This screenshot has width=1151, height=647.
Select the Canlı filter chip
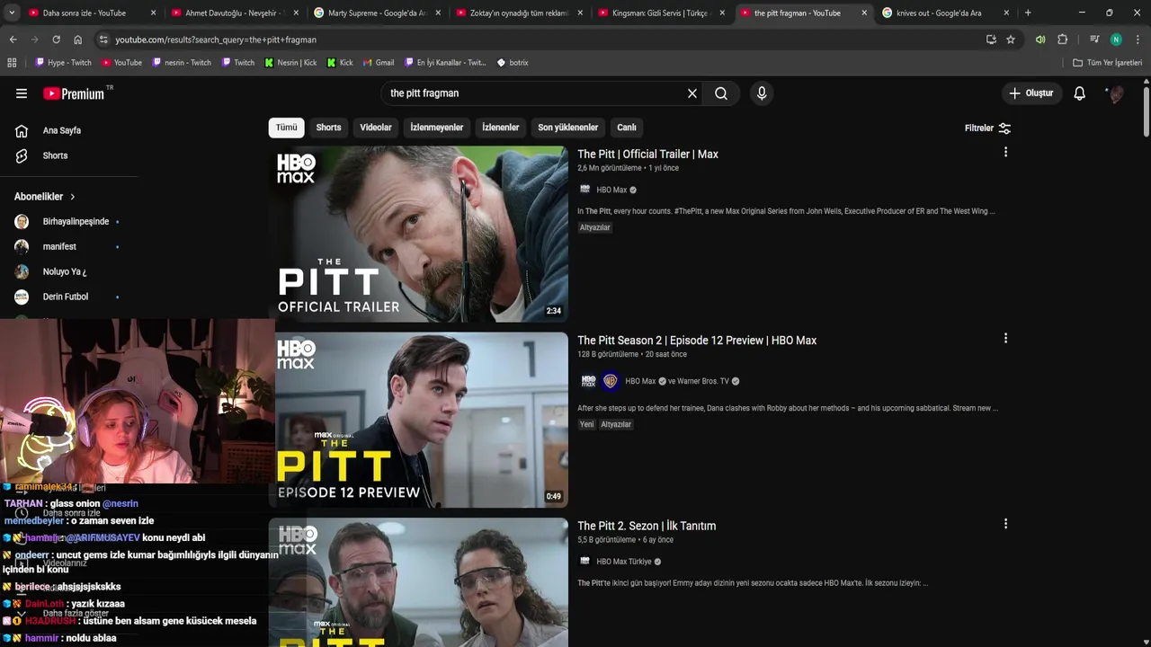coord(627,128)
